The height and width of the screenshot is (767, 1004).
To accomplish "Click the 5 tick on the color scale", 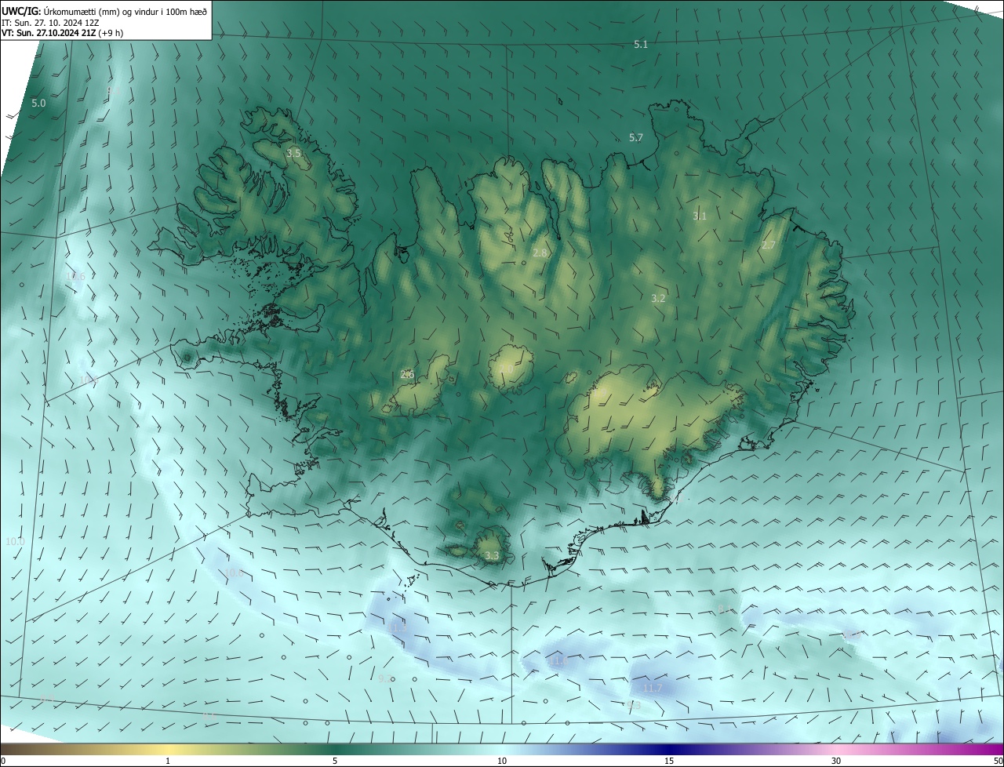I will tap(335, 761).
